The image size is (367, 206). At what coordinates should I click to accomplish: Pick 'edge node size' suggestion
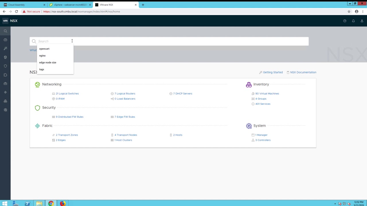(x=48, y=62)
